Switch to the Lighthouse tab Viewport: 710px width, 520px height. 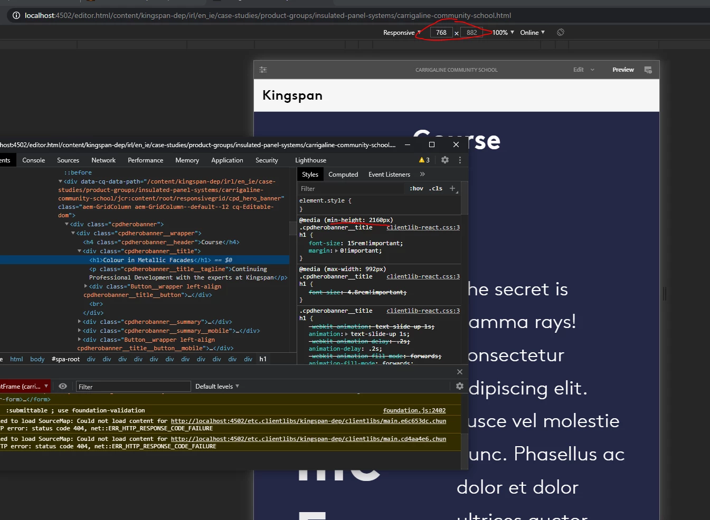pyautogui.click(x=311, y=160)
